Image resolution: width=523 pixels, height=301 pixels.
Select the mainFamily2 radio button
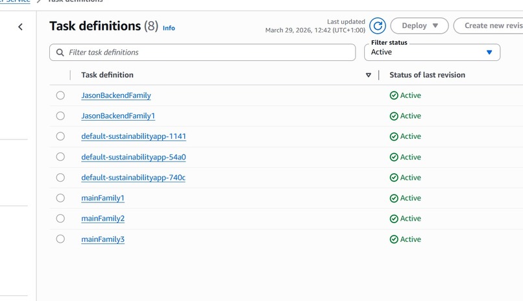[x=60, y=219]
